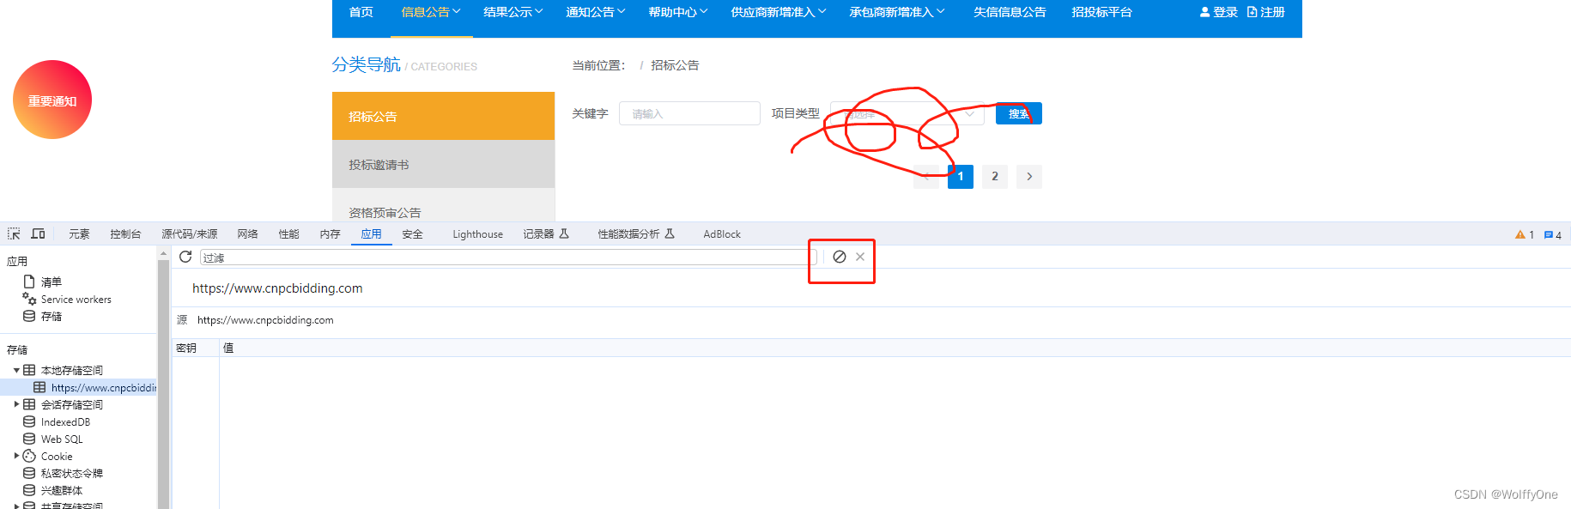Click page 1 pagination button
Viewport: 1571px width, 509px height.
961,176
